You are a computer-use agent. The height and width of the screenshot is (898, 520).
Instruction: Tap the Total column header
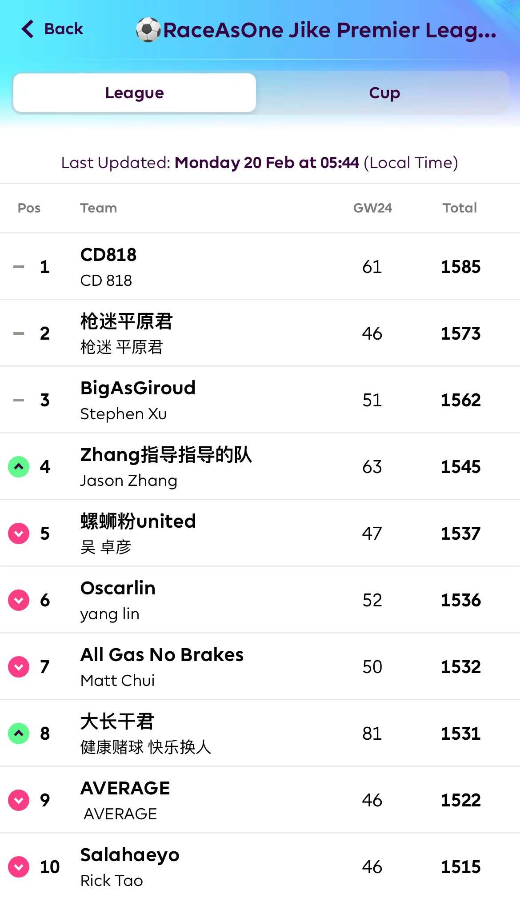[x=460, y=208]
